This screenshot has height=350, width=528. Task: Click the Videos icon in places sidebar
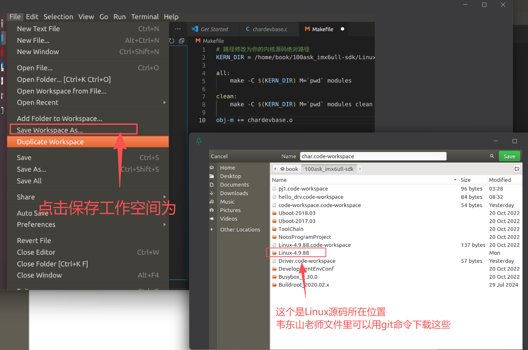(212, 219)
